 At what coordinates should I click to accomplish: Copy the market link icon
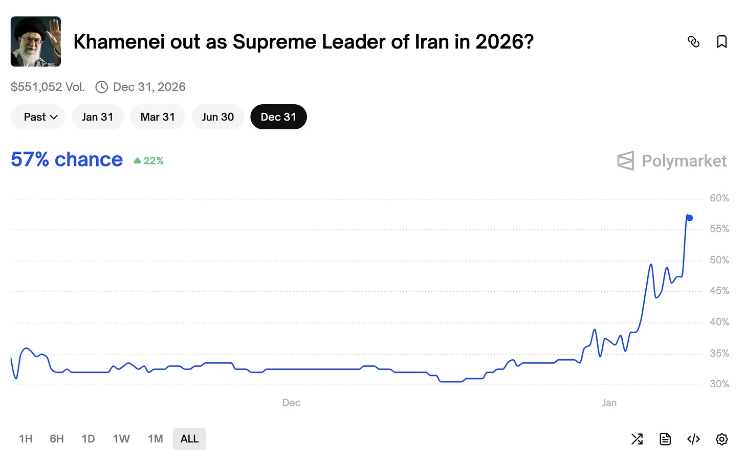tap(693, 42)
